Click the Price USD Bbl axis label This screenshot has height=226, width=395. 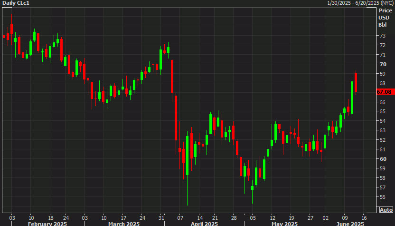[385, 18]
